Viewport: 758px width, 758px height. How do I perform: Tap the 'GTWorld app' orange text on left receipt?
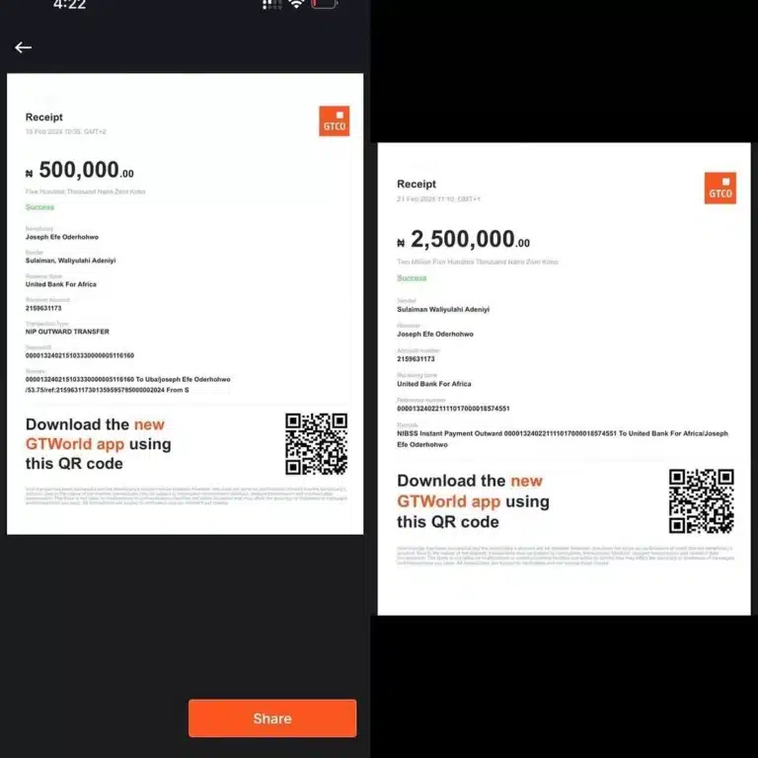(75, 444)
